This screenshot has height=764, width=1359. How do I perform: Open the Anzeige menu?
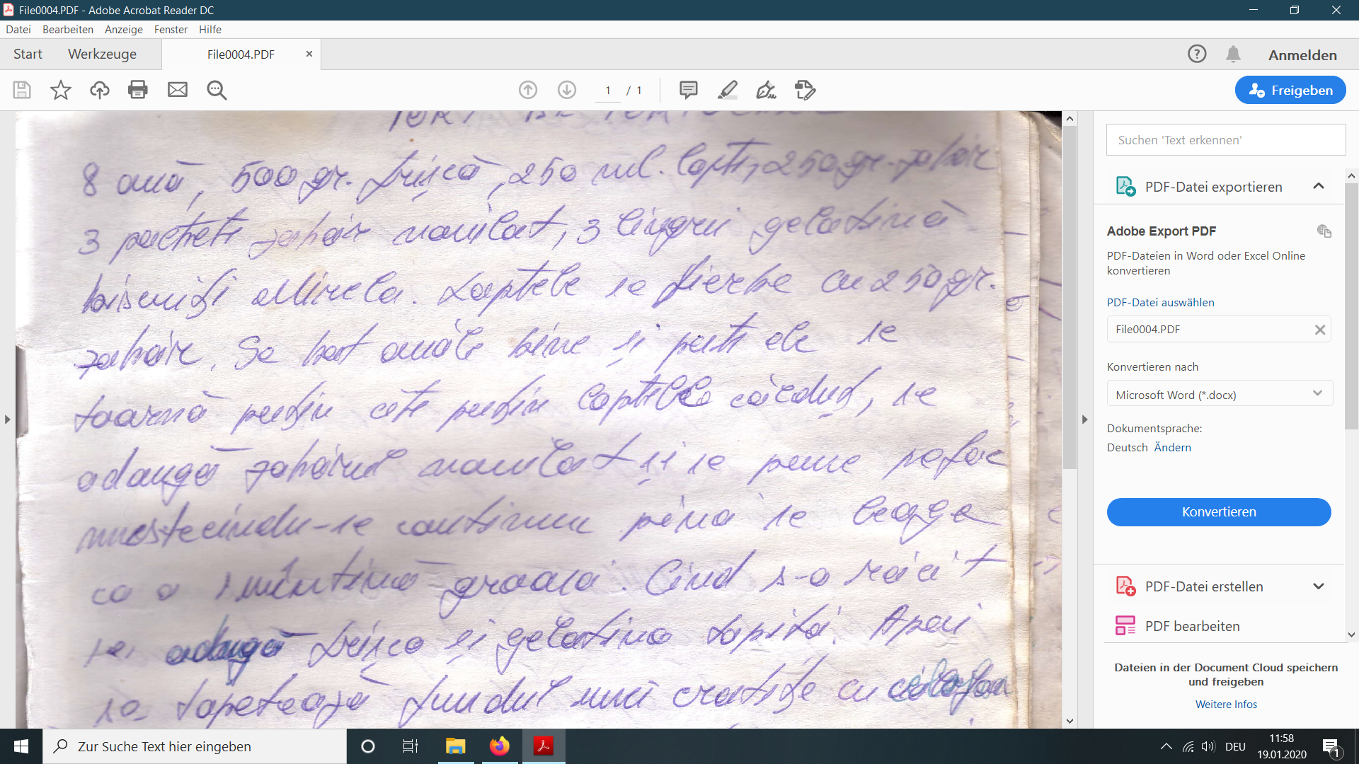(124, 30)
